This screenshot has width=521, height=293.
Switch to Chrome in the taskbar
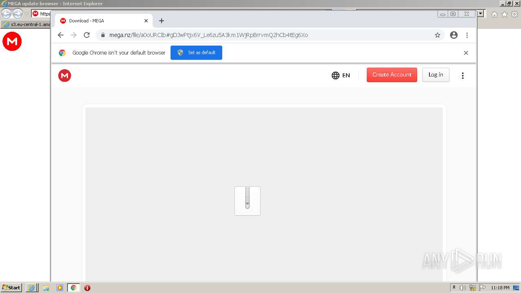point(74,288)
